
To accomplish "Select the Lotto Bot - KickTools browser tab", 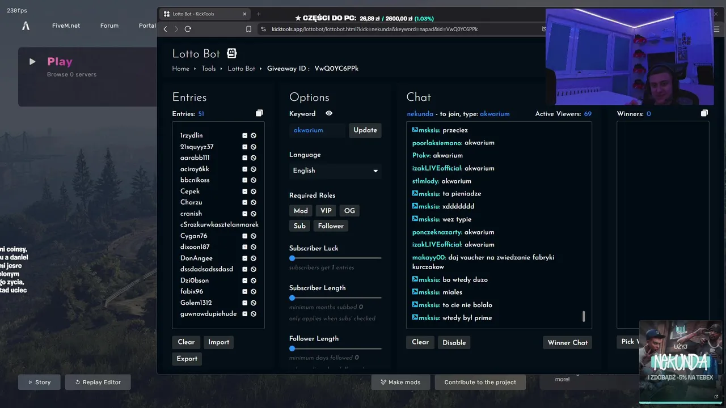I will coord(204,14).
